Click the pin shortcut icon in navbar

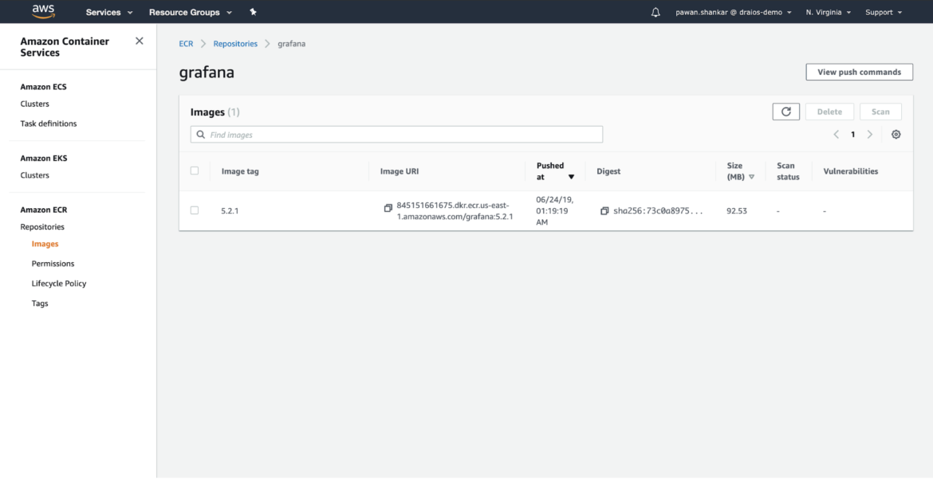253,12
